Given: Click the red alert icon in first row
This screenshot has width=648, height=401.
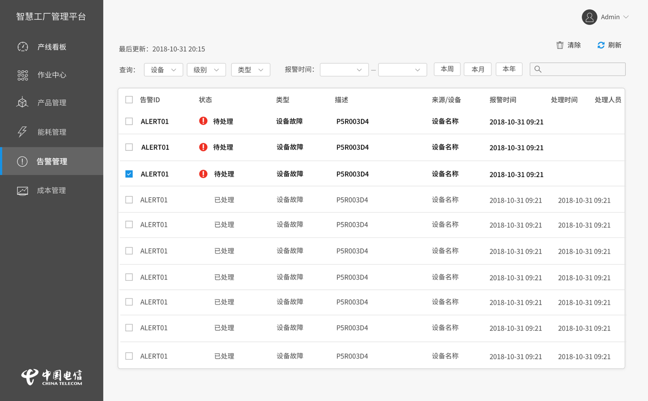Looking at the screenshot, I should pos(203,121).
